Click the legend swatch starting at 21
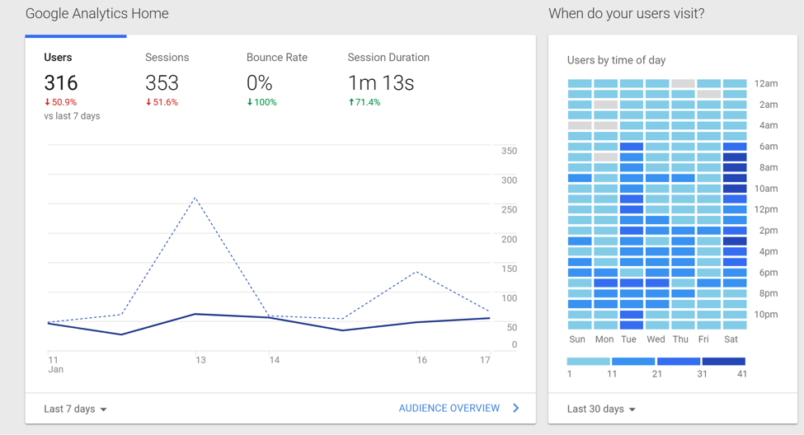 (679, 361)
